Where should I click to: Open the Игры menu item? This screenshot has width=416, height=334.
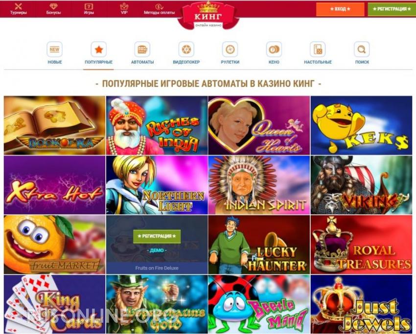[89, 8]
